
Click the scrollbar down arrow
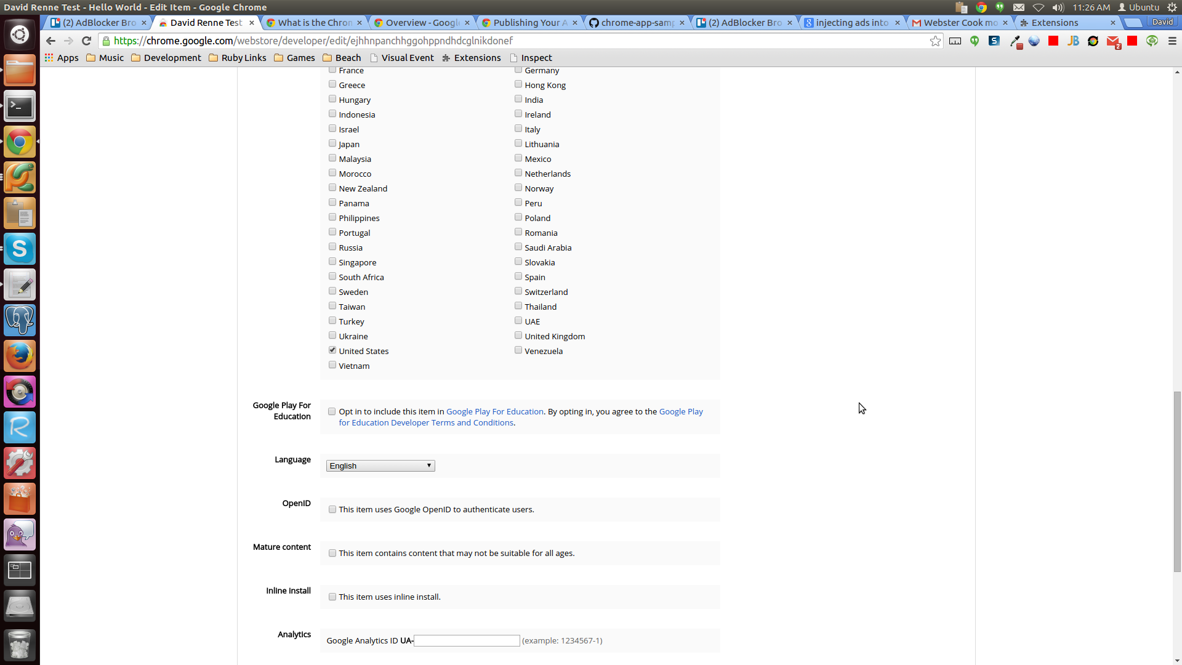click(1177, 660)
